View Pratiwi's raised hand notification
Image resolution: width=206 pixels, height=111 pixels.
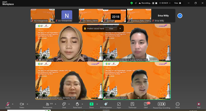111,28
